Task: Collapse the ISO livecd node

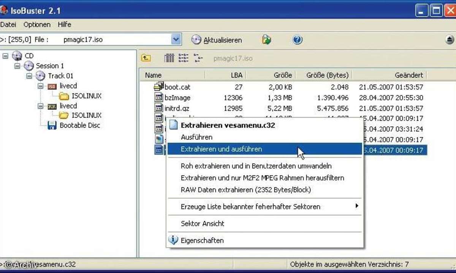Action: click(41, 86)
